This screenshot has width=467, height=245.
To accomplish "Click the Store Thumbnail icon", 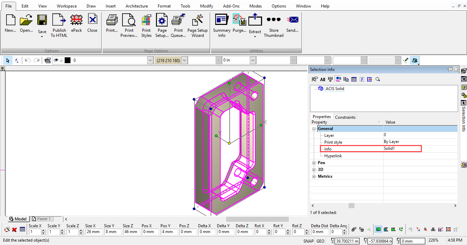I will (x=274, y=20).
